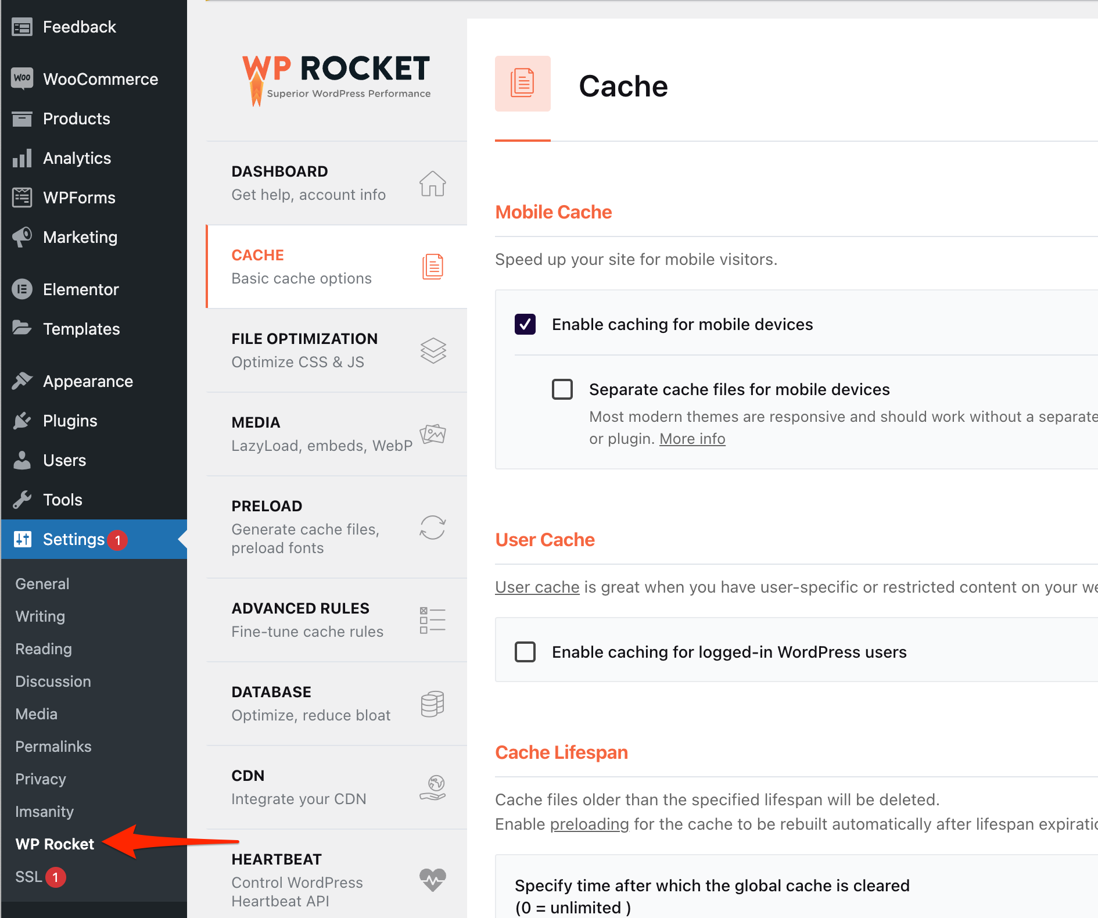Click the WooCommerce menu label
1098x918 pixels.
[101, 79]
